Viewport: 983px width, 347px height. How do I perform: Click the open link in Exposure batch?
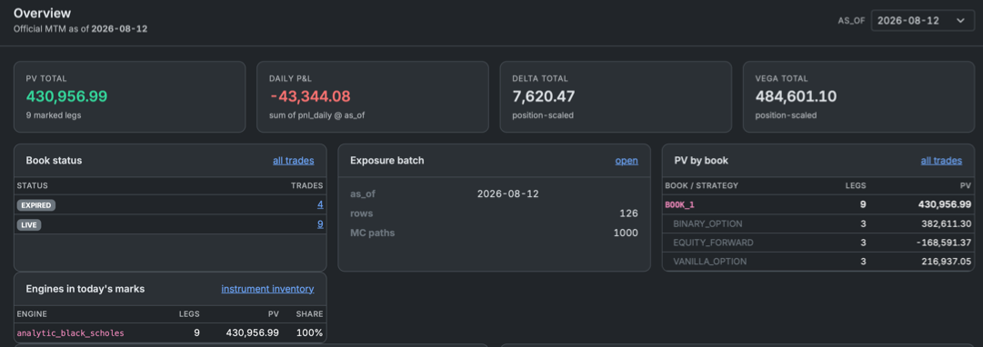[x=627, y=161]
